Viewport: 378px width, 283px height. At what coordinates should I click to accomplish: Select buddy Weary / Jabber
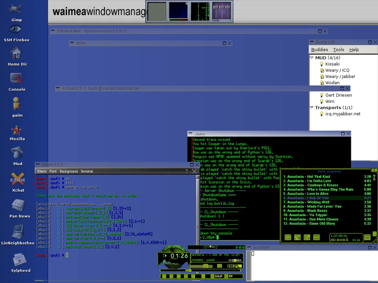340,77
